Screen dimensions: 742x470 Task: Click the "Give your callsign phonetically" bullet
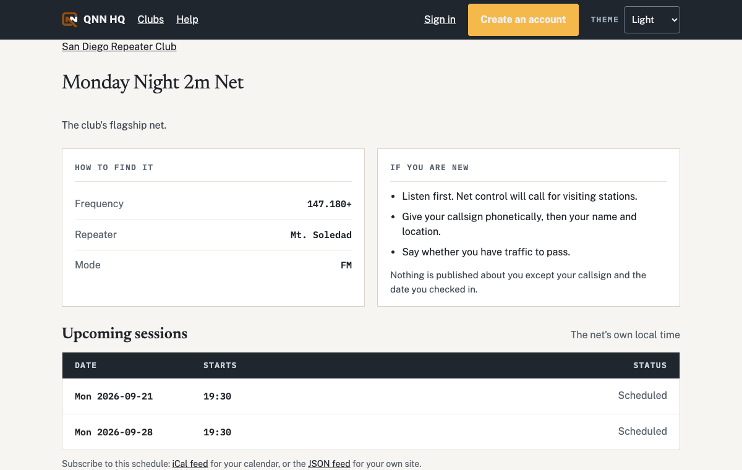(x=519, y=224)
